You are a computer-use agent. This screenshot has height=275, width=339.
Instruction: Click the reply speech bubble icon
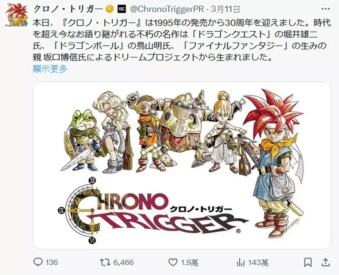[x=38, y=262]
